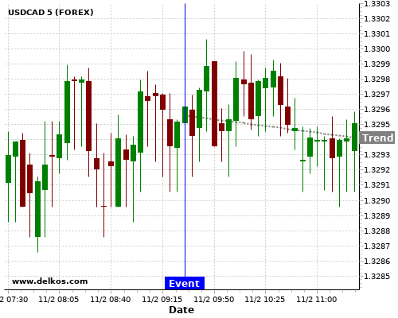This screenshot has width=398, height=318.
Task: Click the 11/2 09:15 date axis label
Action: [162, 300]
